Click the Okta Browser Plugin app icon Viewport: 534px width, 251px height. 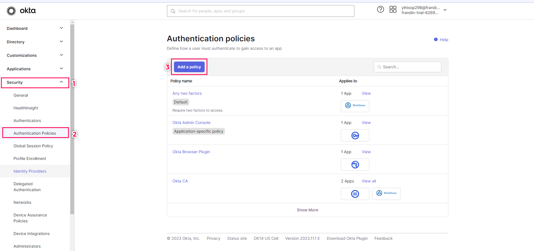point(355,165)
